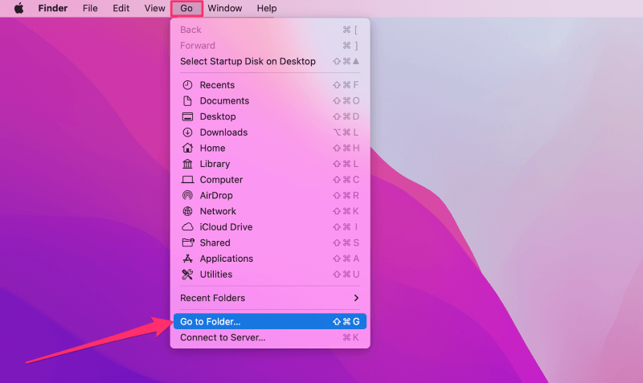Select the Documents label
The image size is (643, 383).
point(224,100)
